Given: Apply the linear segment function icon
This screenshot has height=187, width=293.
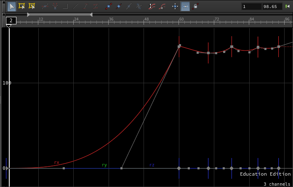Looking at the screenshot, I should pyautogui.click(x=75, y=7).
